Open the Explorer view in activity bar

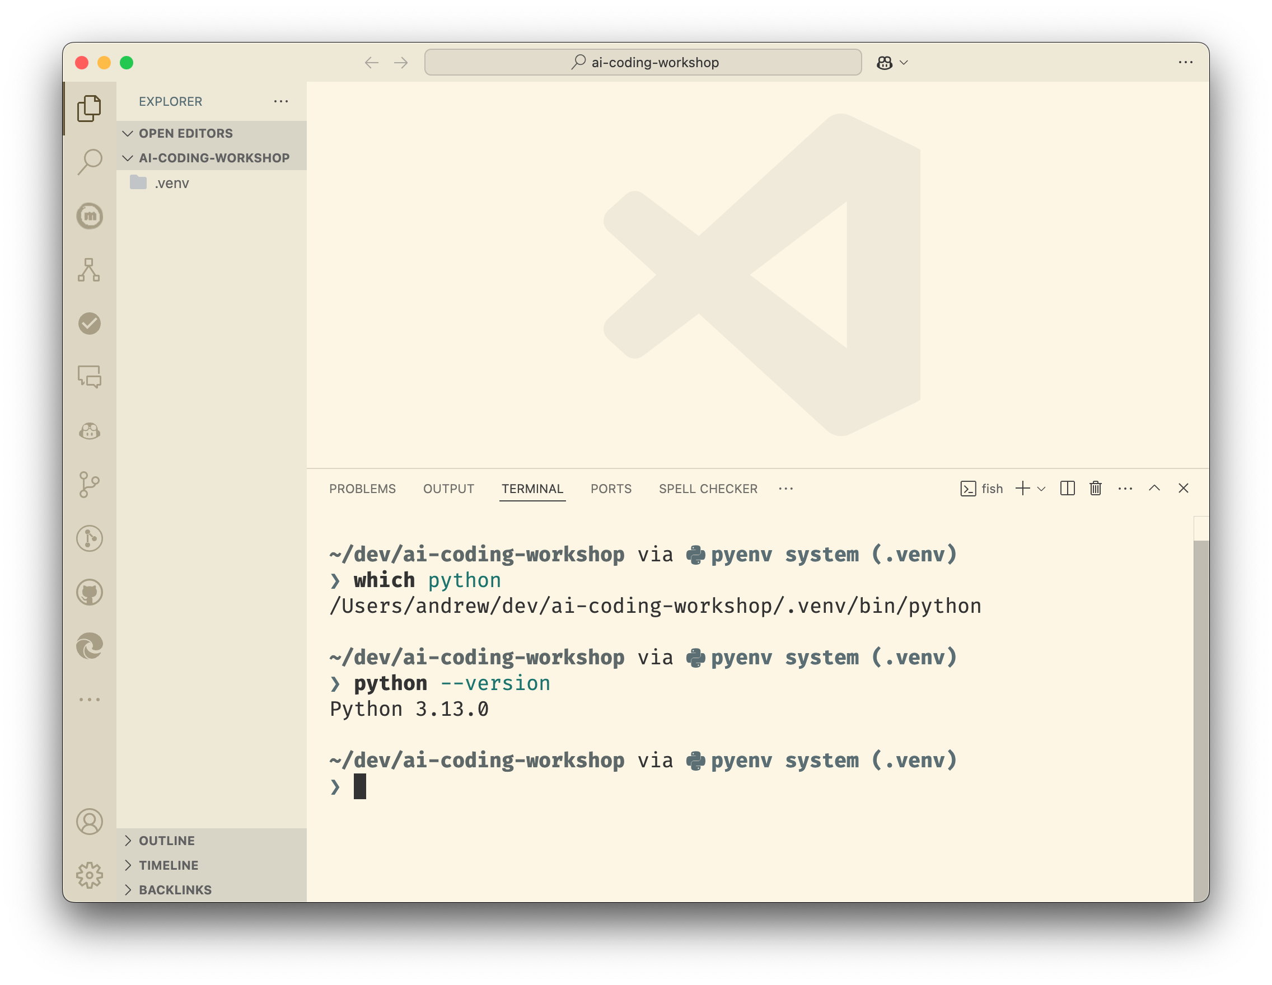(x=89, y=108)
